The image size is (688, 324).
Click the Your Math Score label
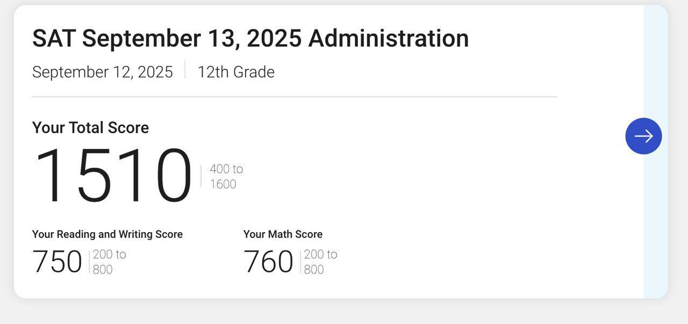(x=283, y=234)
